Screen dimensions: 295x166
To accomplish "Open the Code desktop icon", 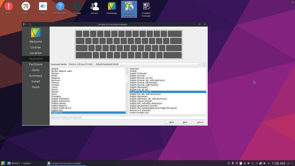I will (x=43, y=8).
